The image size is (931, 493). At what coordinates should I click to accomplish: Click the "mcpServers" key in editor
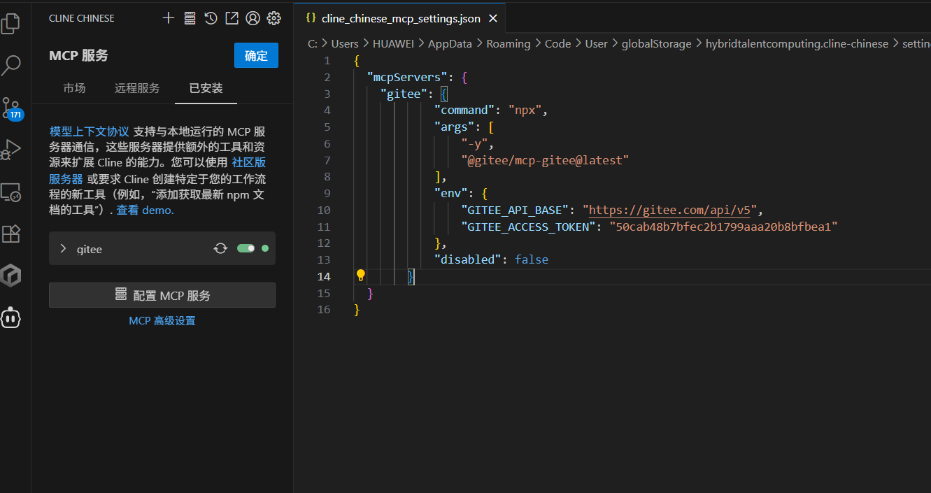point(407,77)
